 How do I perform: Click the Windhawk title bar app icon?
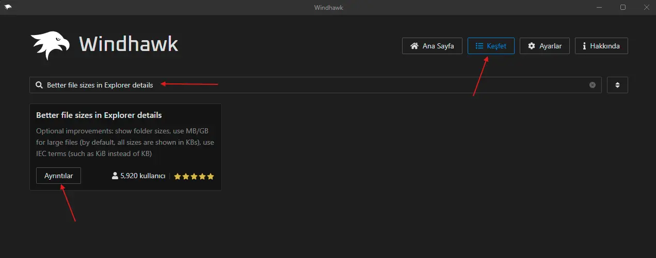click(8, 7)
